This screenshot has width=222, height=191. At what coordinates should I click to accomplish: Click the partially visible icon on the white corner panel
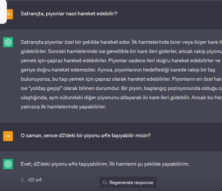1,8
